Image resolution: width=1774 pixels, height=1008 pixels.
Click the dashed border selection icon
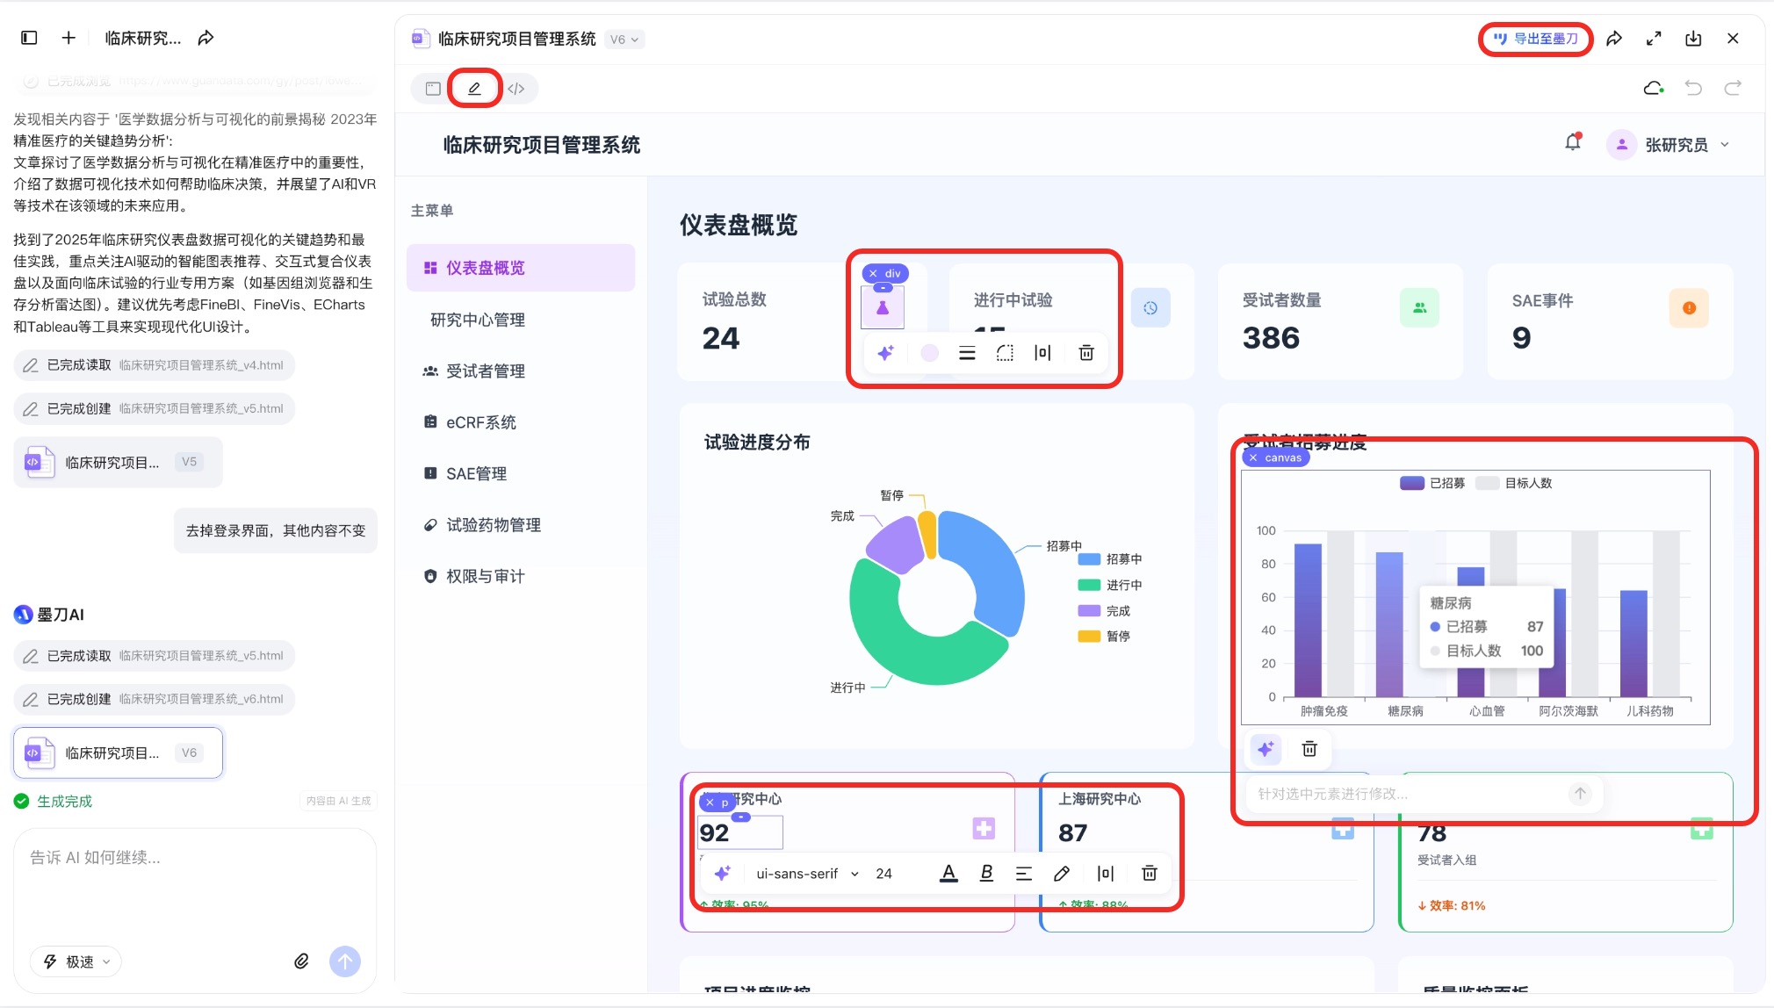[x=1005, y=353]
